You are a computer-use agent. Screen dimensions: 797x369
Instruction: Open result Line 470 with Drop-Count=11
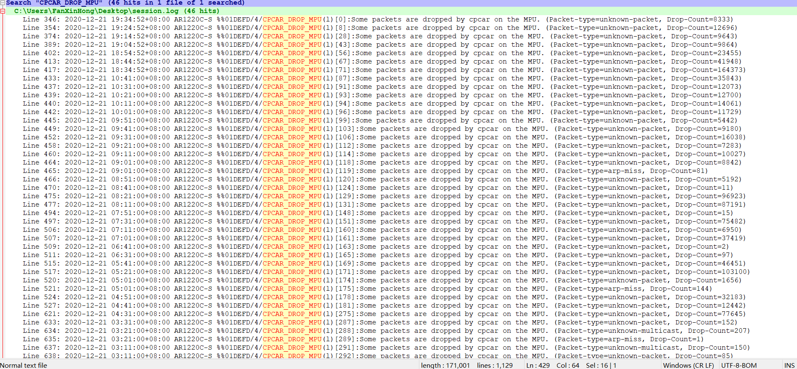[378, 188]
